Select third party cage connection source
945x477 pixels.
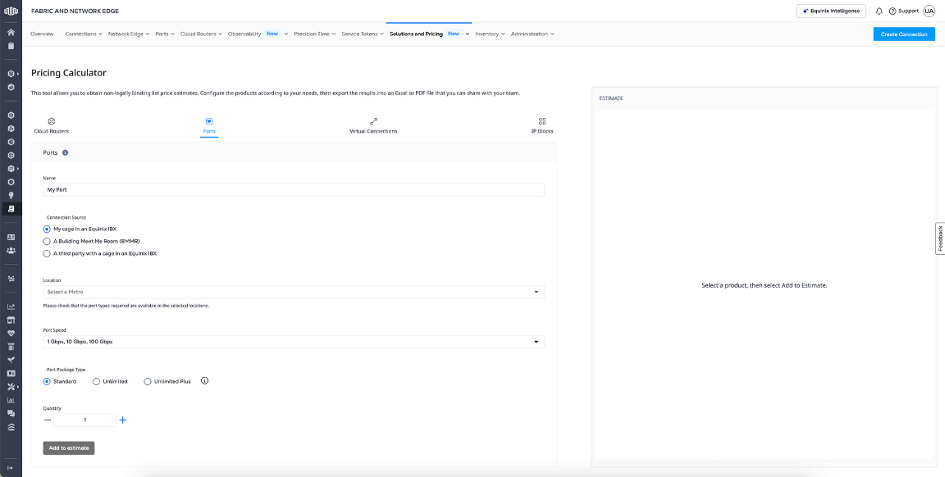point(47,254)
